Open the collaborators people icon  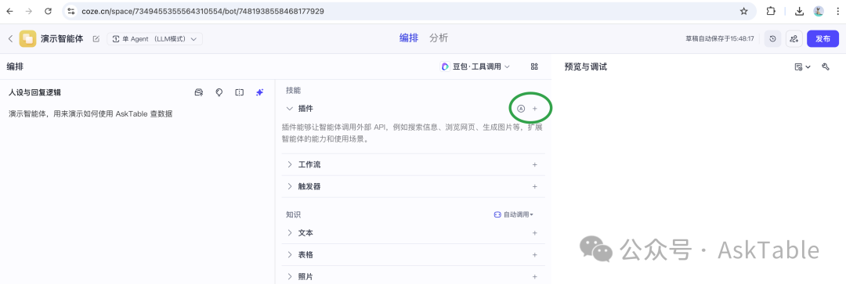[x=794, y=39]
